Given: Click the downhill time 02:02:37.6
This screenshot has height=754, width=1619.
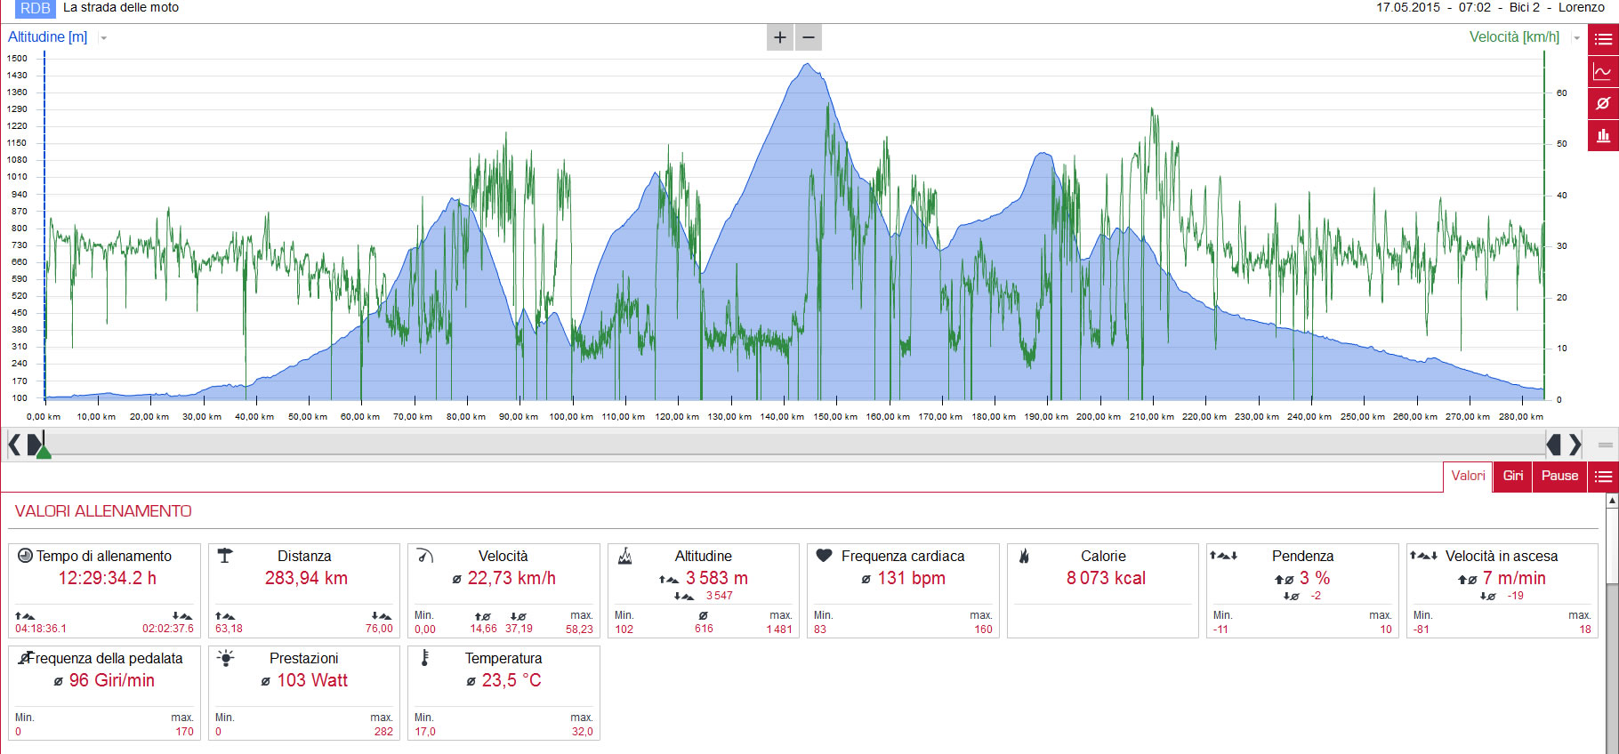Looking at the screenshot, I should tap(168, 629).
